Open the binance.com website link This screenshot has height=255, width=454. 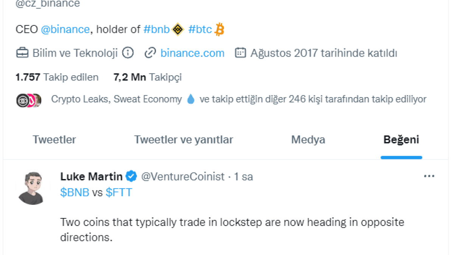click(x=192, y=53)
